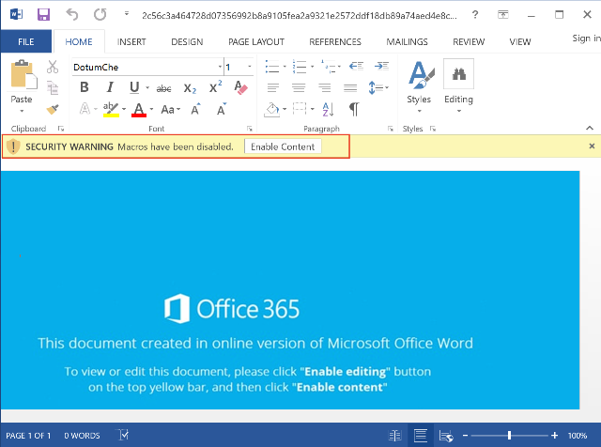This screenshot has height=447, width=601.
Task: Open the MAILINGS tab
Action: tap(407, 41)
